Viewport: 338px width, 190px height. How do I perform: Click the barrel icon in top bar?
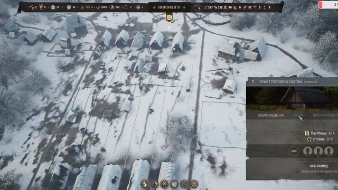[138, 7]
